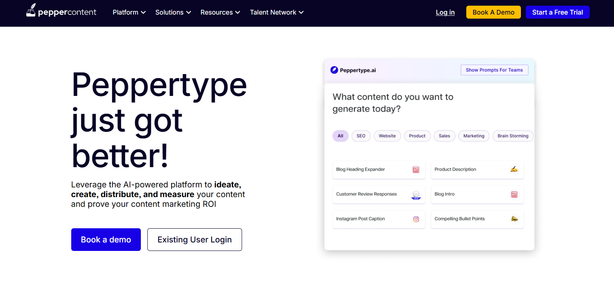Select the Website category pill
The width and height of the screenshot is (614, 291).
387,136
